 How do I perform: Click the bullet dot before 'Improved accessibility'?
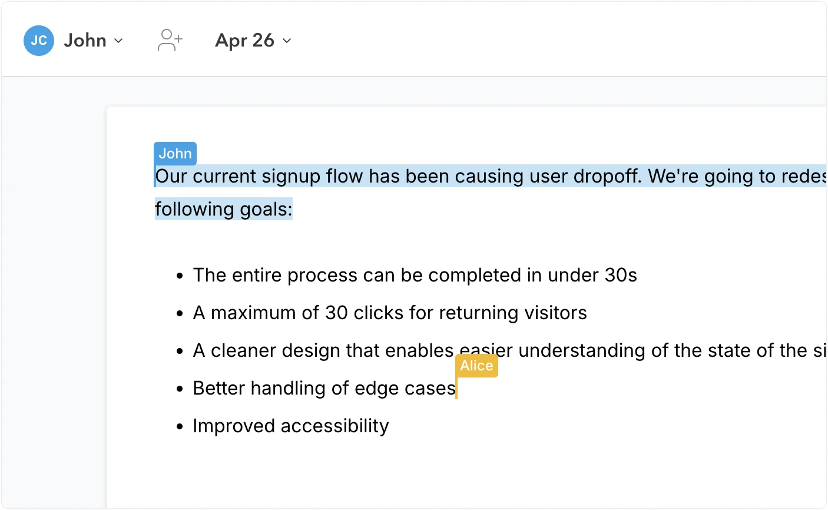(x=180, y=426)
